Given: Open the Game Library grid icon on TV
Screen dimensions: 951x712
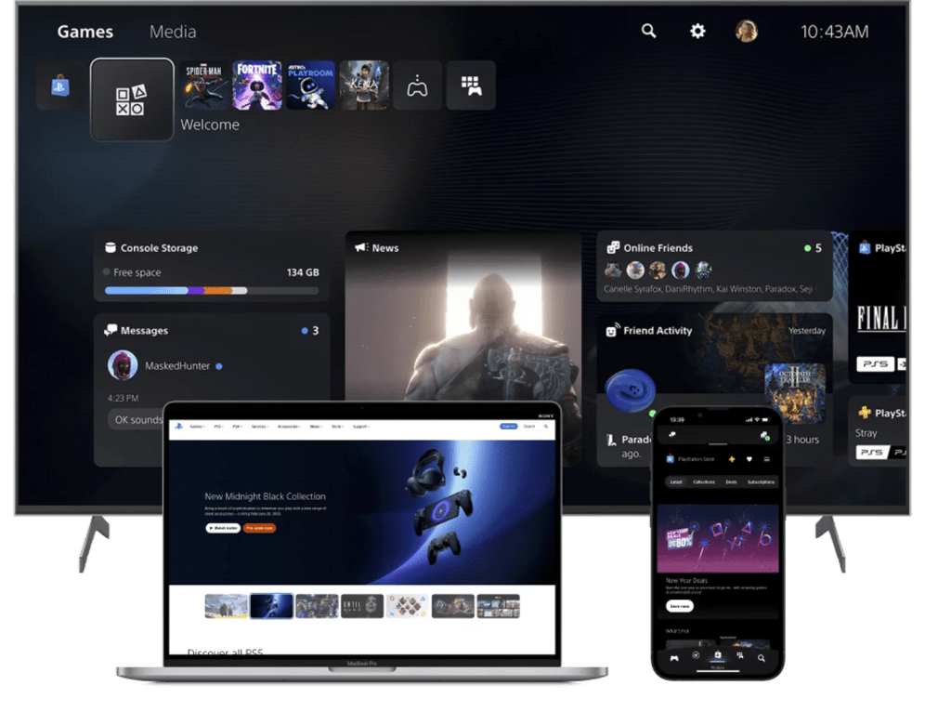Looking at the screenshot, I should (x=471, y=85).
